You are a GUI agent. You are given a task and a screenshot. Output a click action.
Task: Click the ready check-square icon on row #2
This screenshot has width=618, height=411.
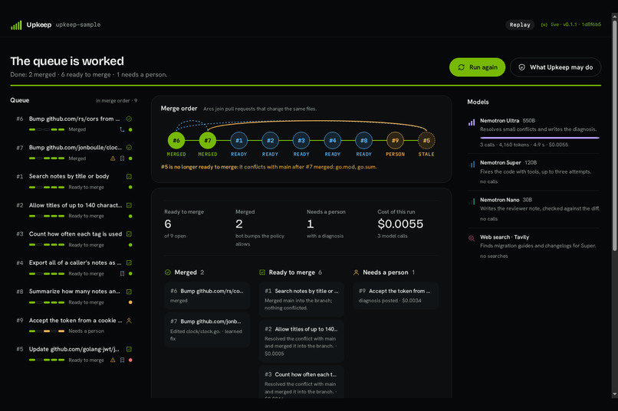(x=129, y=205)
